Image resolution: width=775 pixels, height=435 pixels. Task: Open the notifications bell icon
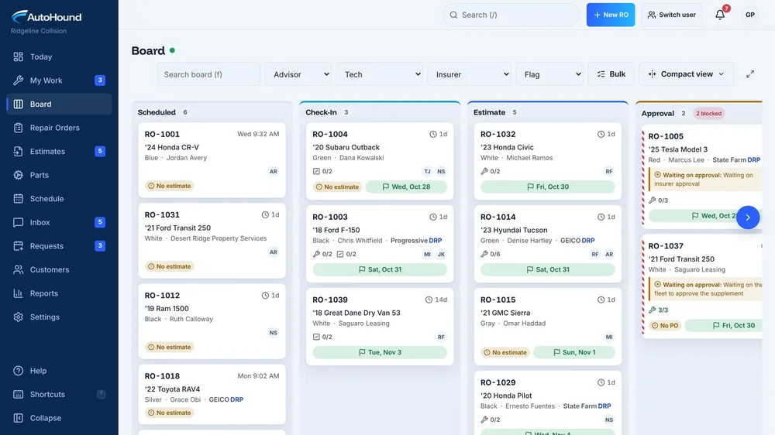[x=720, y=15]
